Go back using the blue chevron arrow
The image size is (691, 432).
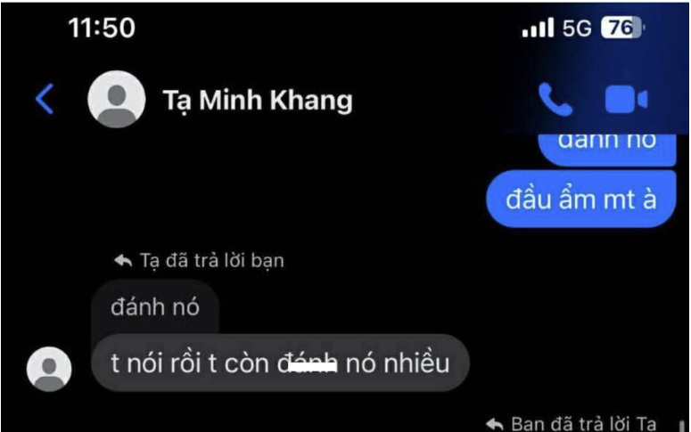point(45,99)
